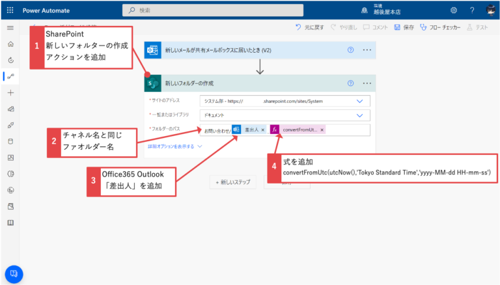This screenshot has width=500, height=285.
Task: Collapse the left navigation hamburger menu
Action: click(x=10, y=28)
